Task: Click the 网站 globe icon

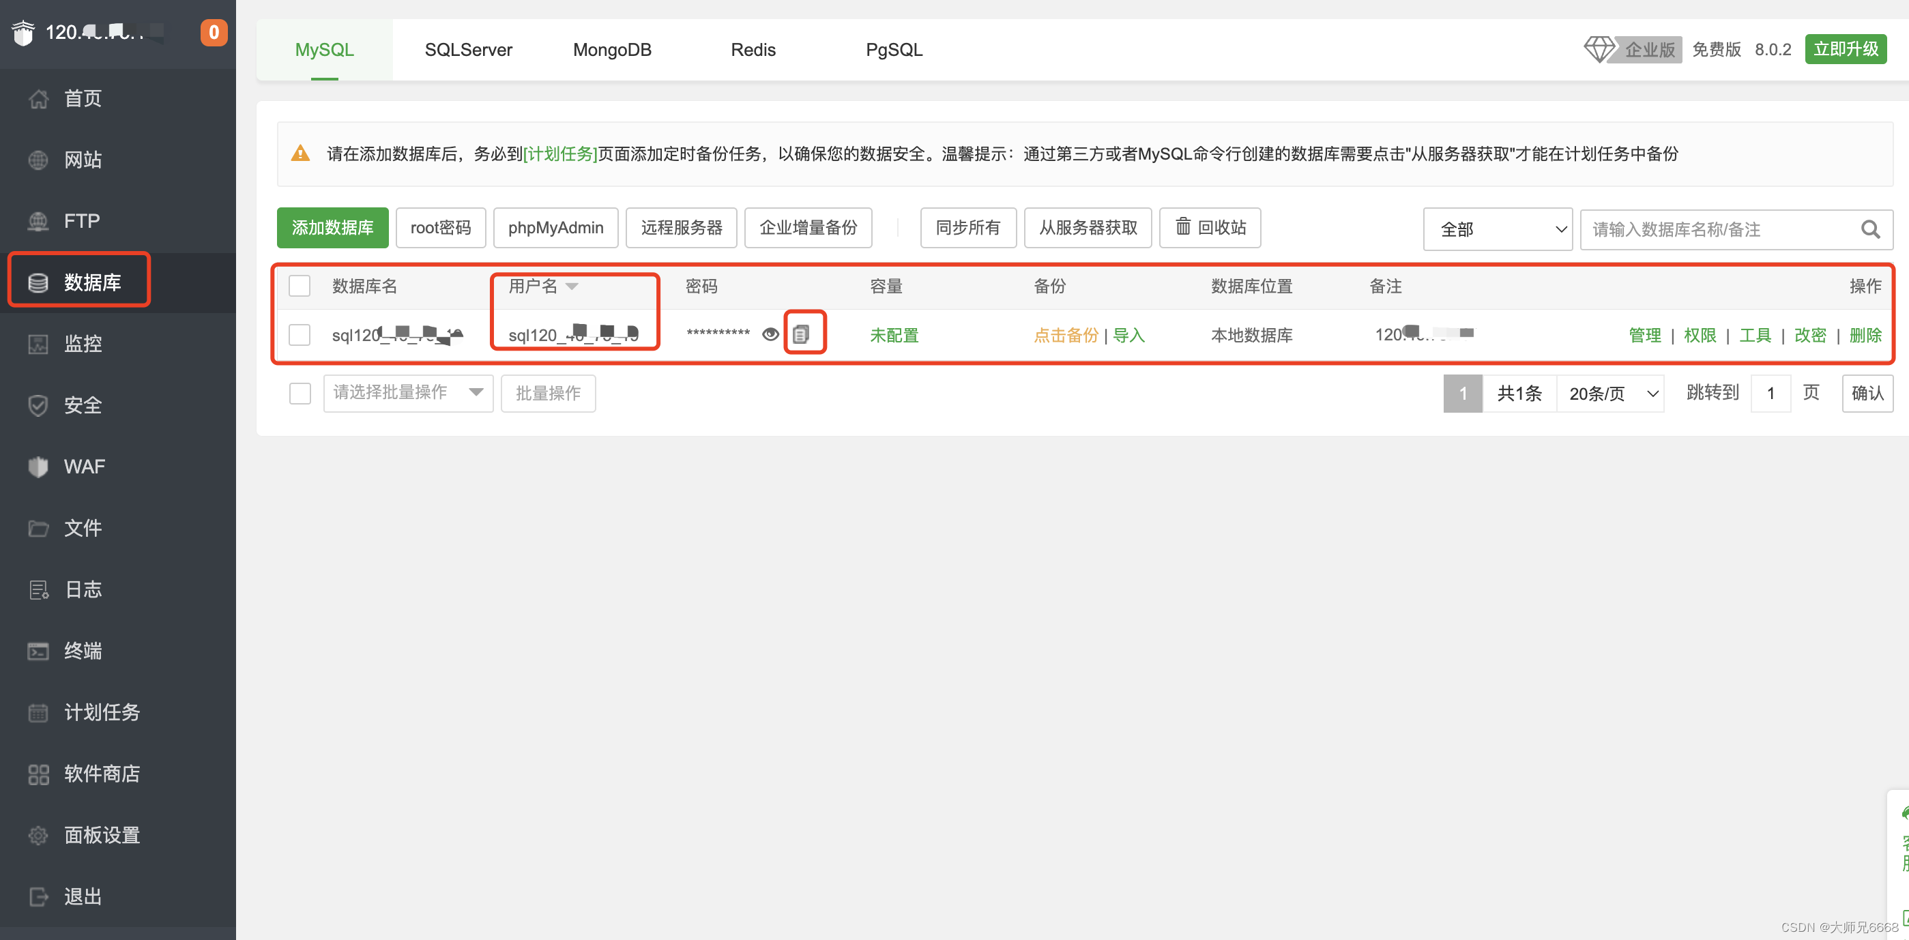Action: click(38, 160)
